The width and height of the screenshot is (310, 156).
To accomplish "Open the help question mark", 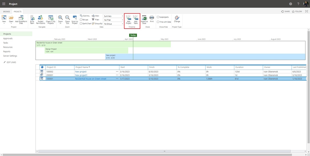I will pos(298,4).
